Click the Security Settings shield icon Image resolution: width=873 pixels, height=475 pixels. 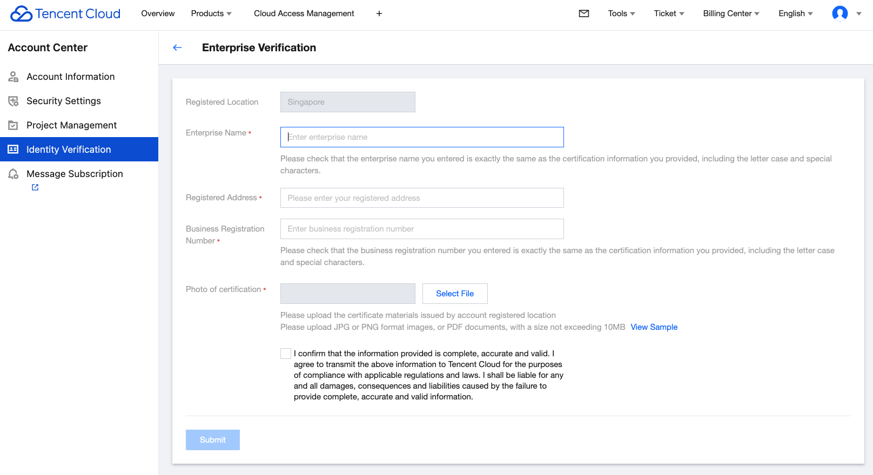(x=14, y=101)
